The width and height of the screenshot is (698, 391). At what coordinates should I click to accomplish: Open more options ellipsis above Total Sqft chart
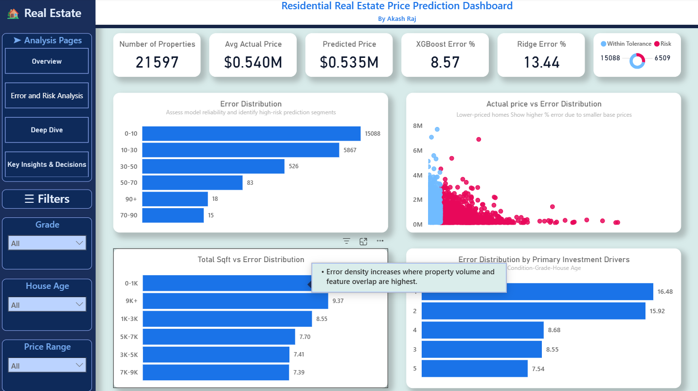(x=380, y=241)
